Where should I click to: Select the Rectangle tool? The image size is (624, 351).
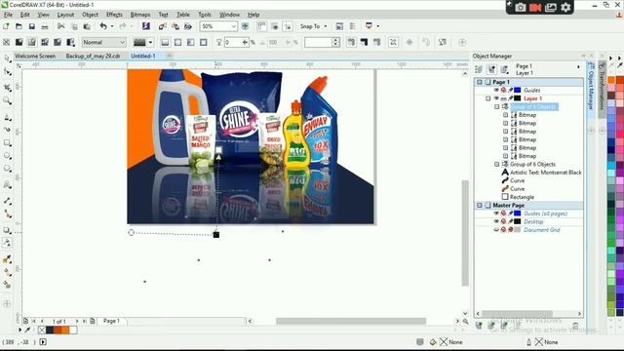7,143
